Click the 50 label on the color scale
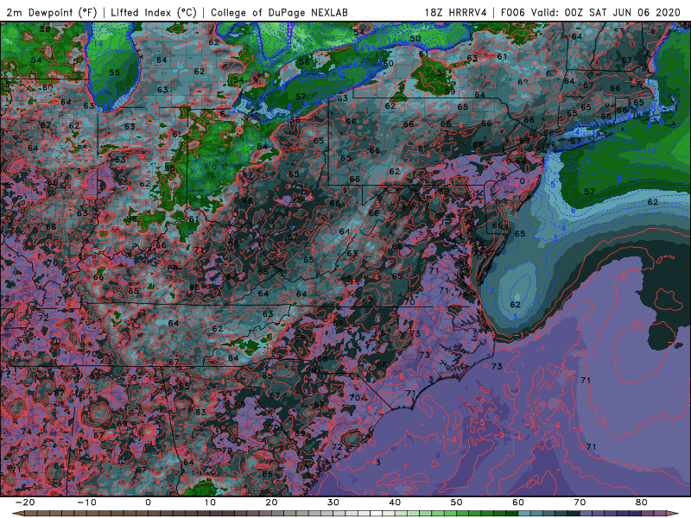This screenshot has width=691, height=518. point(457,502)
